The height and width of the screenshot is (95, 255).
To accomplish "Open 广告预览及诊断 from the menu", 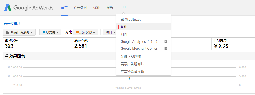I will tap(144, 71).
